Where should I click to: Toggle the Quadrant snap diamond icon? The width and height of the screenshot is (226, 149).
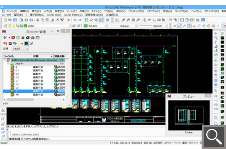coord(209,26)
